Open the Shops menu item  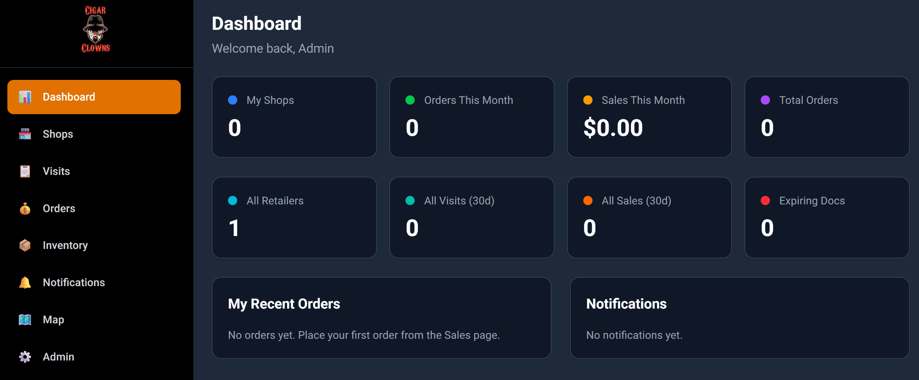point(58,134)
